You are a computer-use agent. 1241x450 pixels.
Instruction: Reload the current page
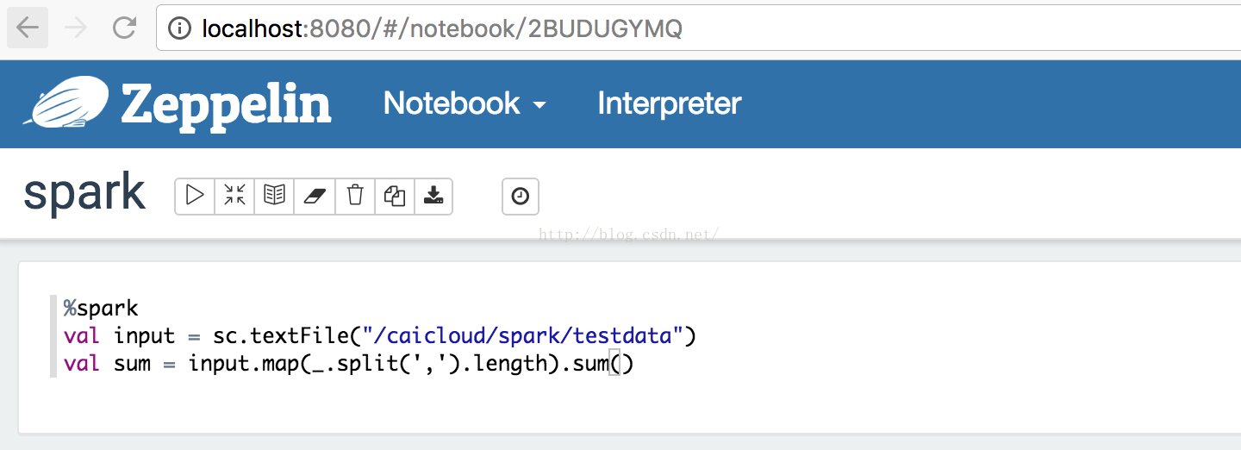(125, 28)
